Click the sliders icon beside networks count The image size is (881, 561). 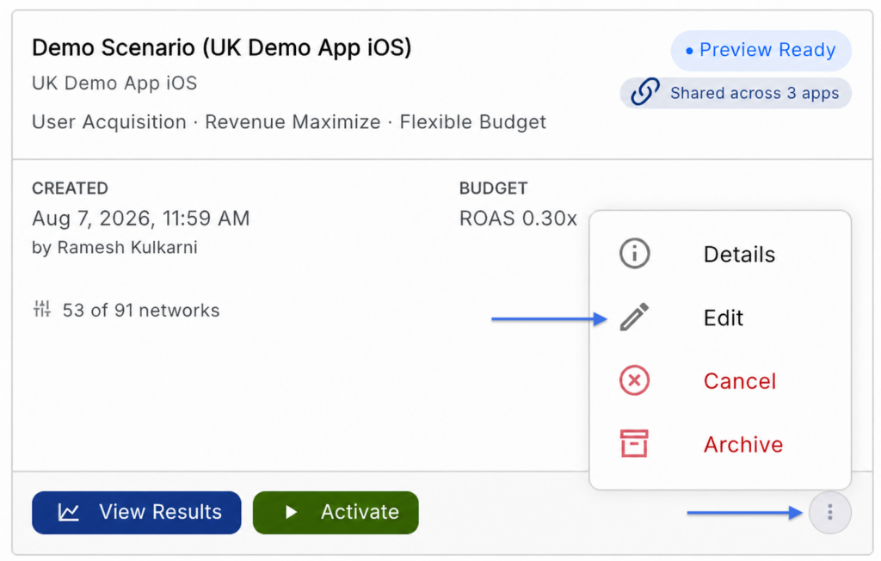(41, 309)
